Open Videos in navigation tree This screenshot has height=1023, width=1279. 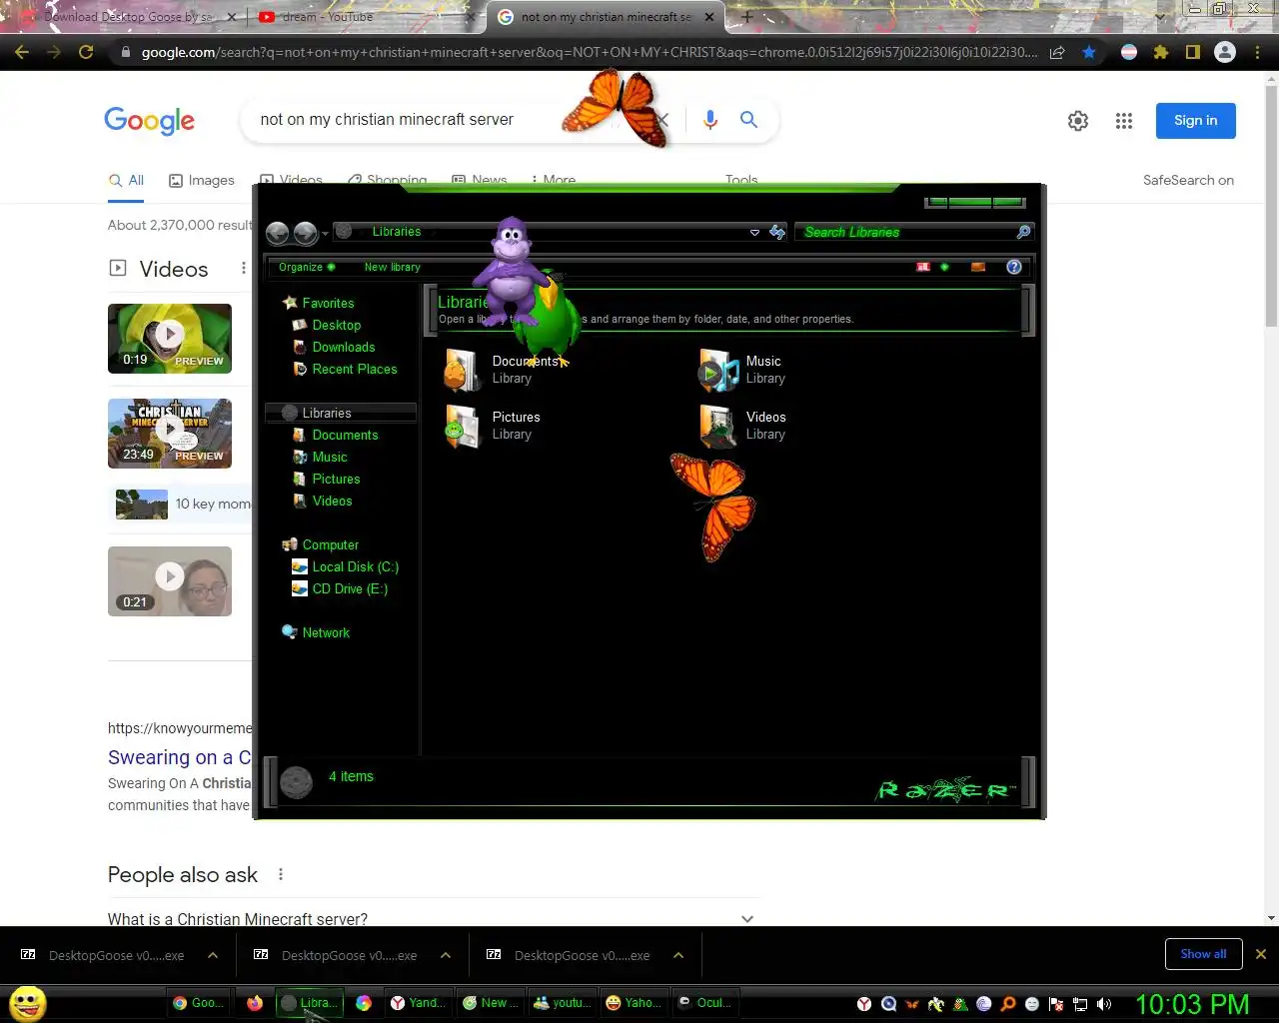[x=332, y=501]
